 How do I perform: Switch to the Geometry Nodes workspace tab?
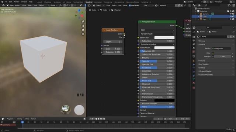pyautogui.click(x=132, y=2)
